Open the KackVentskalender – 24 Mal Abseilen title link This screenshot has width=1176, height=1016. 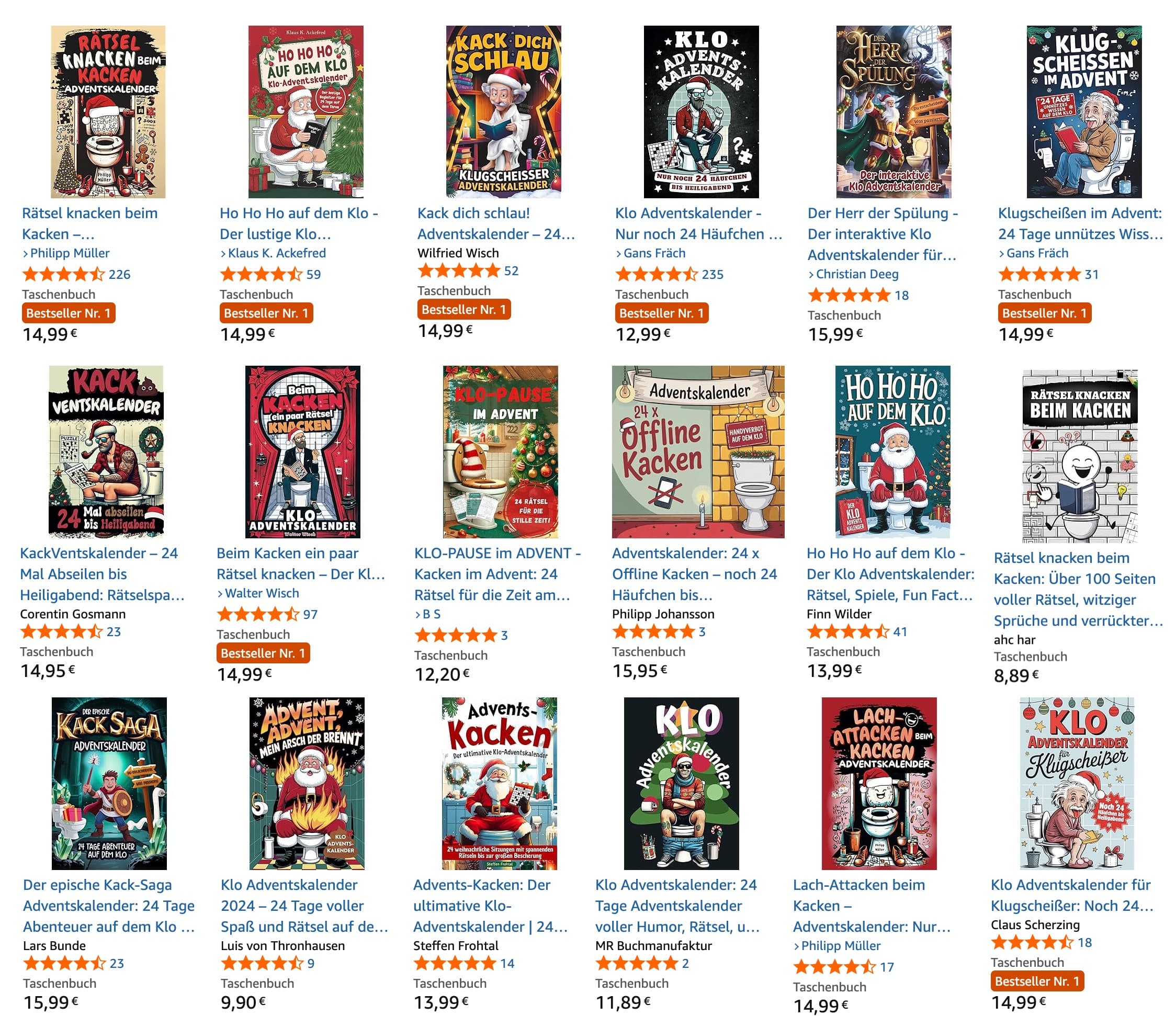point(102,574)
